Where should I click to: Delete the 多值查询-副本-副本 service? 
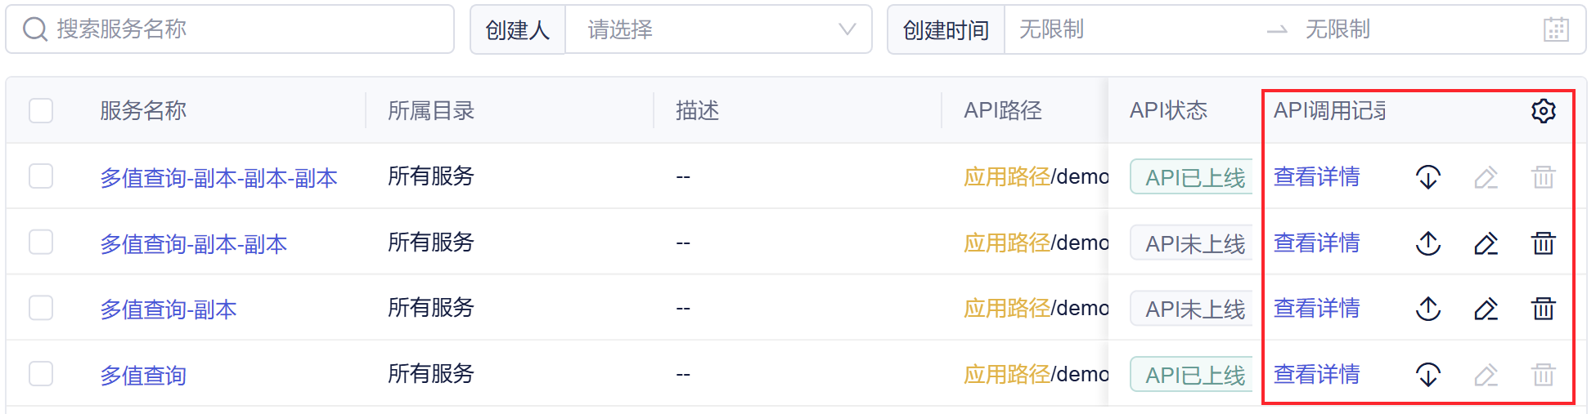click(1543, 243)
